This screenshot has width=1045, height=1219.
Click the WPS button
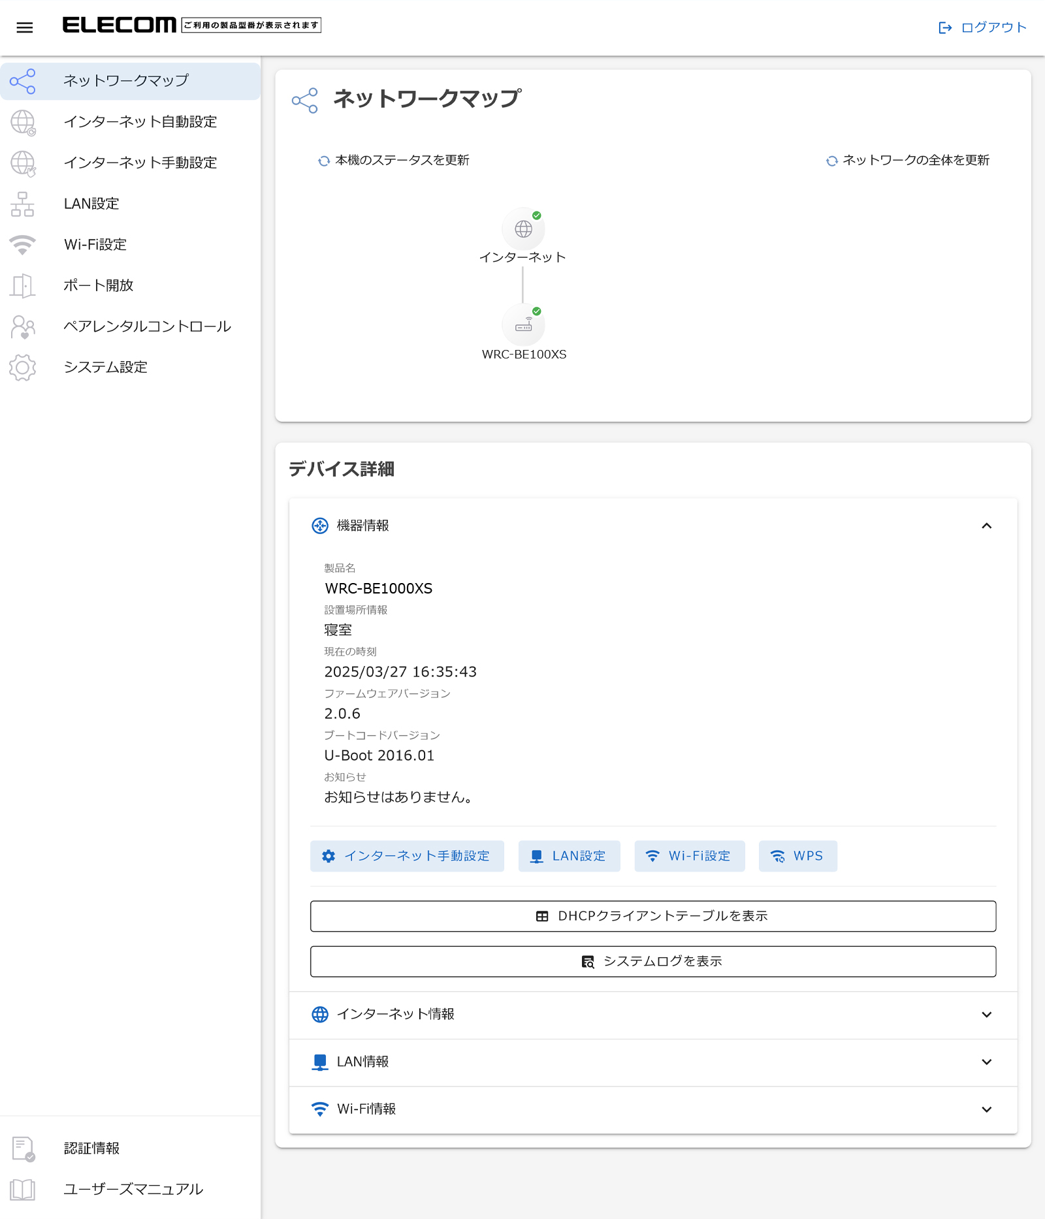tap(797, 856)
